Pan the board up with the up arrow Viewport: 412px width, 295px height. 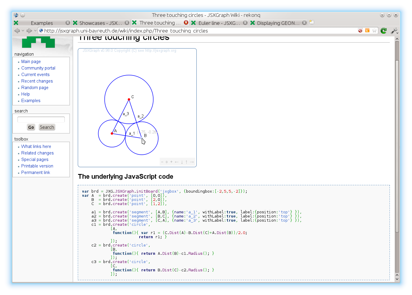click(186, 162)
